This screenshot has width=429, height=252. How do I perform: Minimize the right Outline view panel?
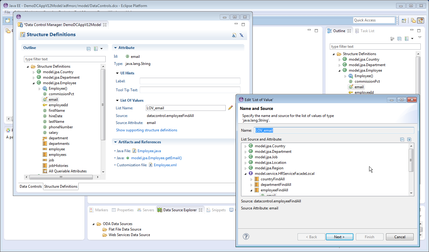click(412, 30)
